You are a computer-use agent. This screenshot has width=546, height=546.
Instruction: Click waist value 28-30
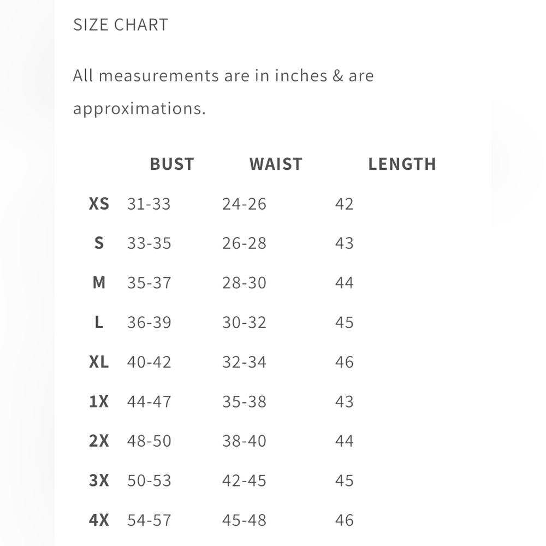click(x=245, y=283)
